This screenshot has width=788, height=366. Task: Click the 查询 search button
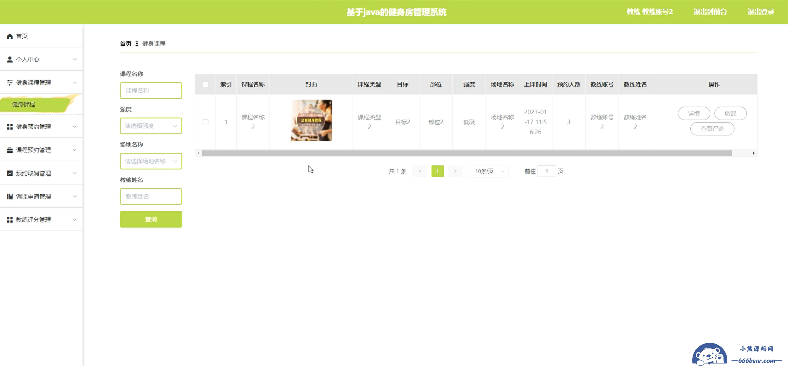[151, 219]
